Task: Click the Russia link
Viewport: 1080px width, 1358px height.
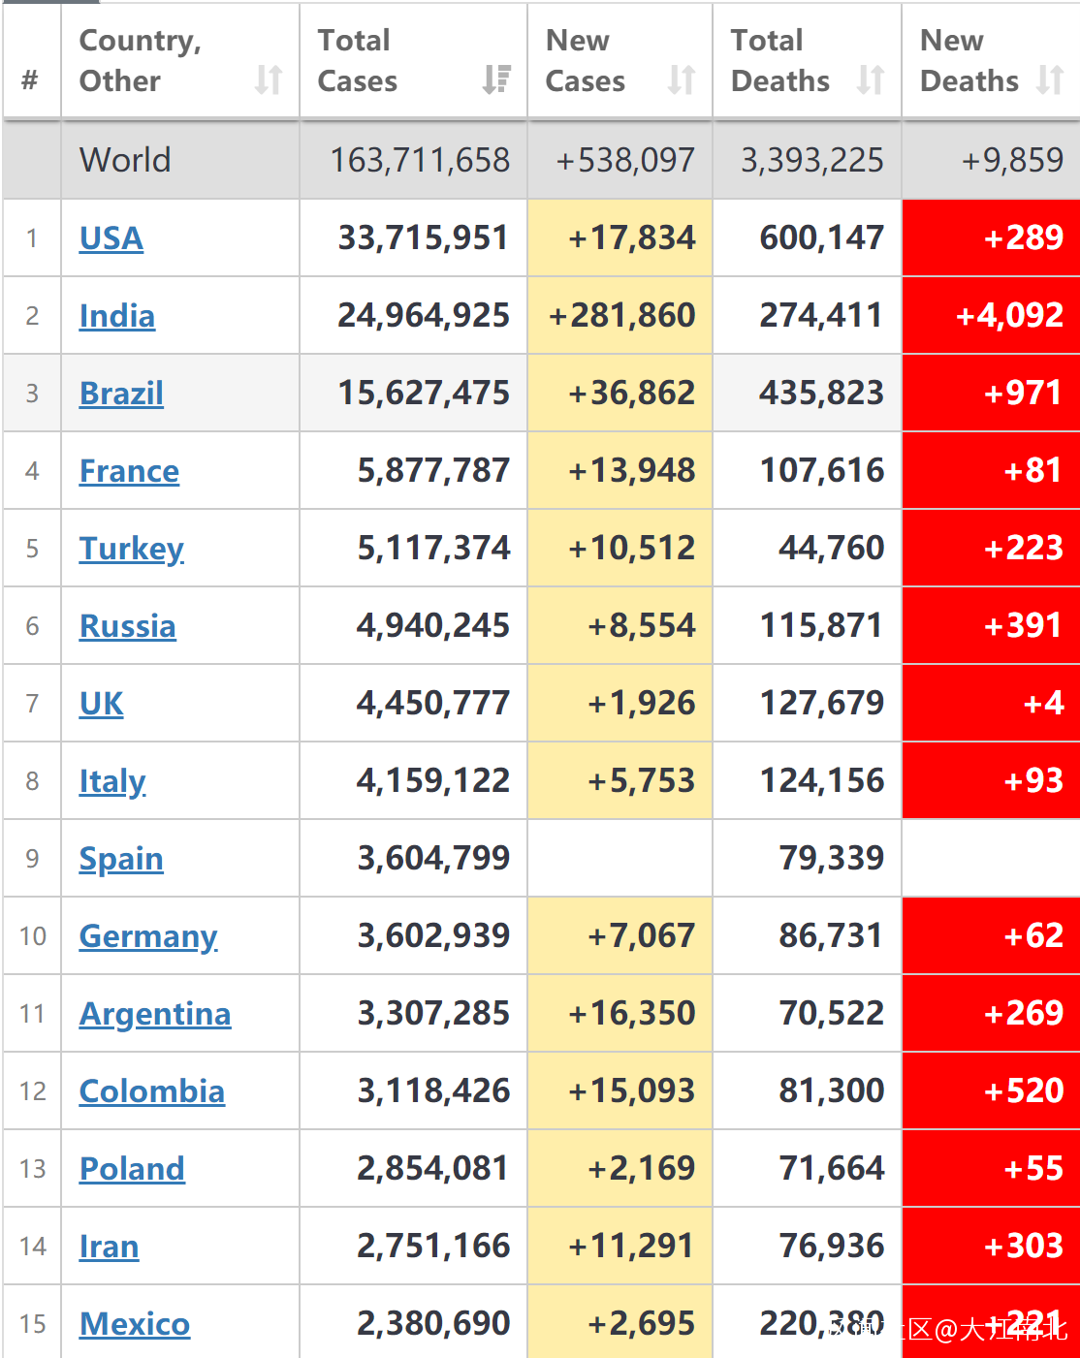Action: (127, 626)
